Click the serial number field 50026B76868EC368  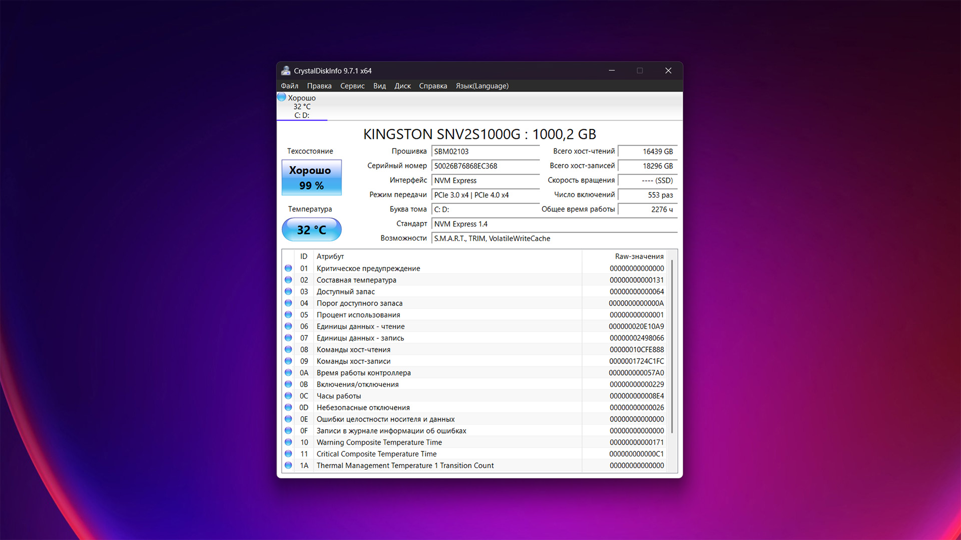pyautogui.click(x=486, y=166)
